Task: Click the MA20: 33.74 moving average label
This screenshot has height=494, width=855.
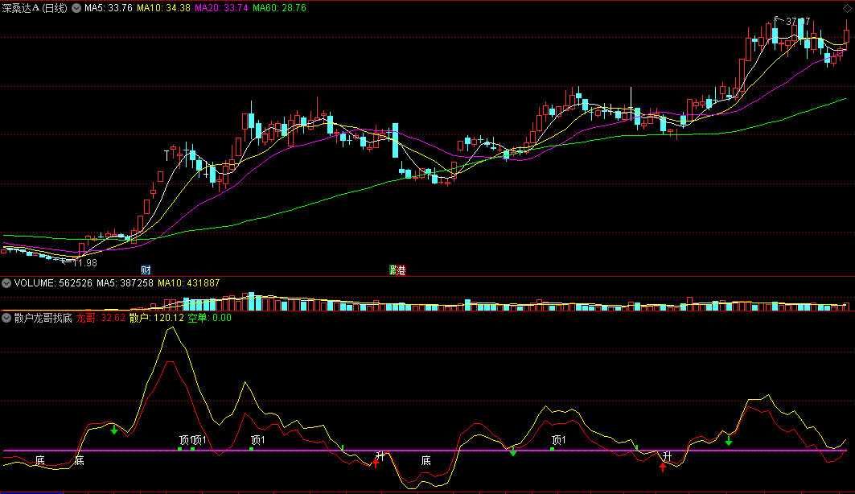Action: click(x=221, y=8)
